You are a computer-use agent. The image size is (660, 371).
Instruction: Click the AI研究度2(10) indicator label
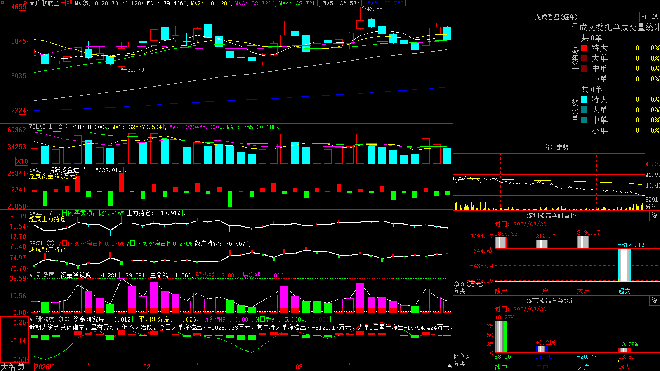click(49, 319)
